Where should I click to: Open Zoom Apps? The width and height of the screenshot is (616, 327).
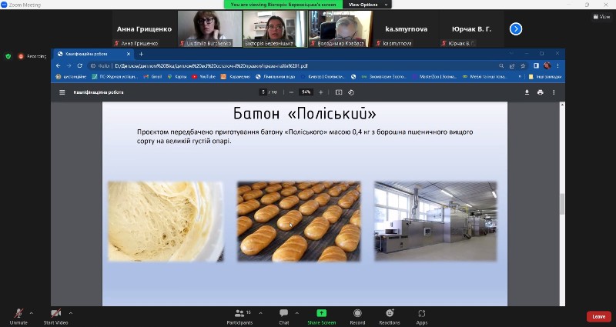421,317
